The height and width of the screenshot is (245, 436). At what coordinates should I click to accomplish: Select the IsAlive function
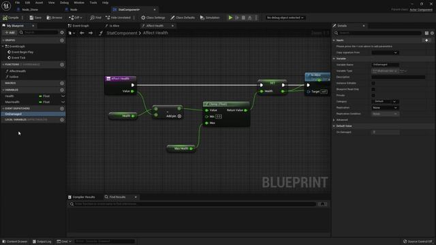[14, 77]
